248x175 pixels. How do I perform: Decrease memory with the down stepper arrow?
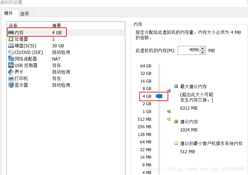(203, 52)
